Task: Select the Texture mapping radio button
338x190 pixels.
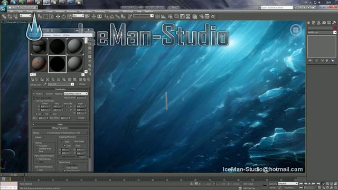Action: [x=34, y=94]
